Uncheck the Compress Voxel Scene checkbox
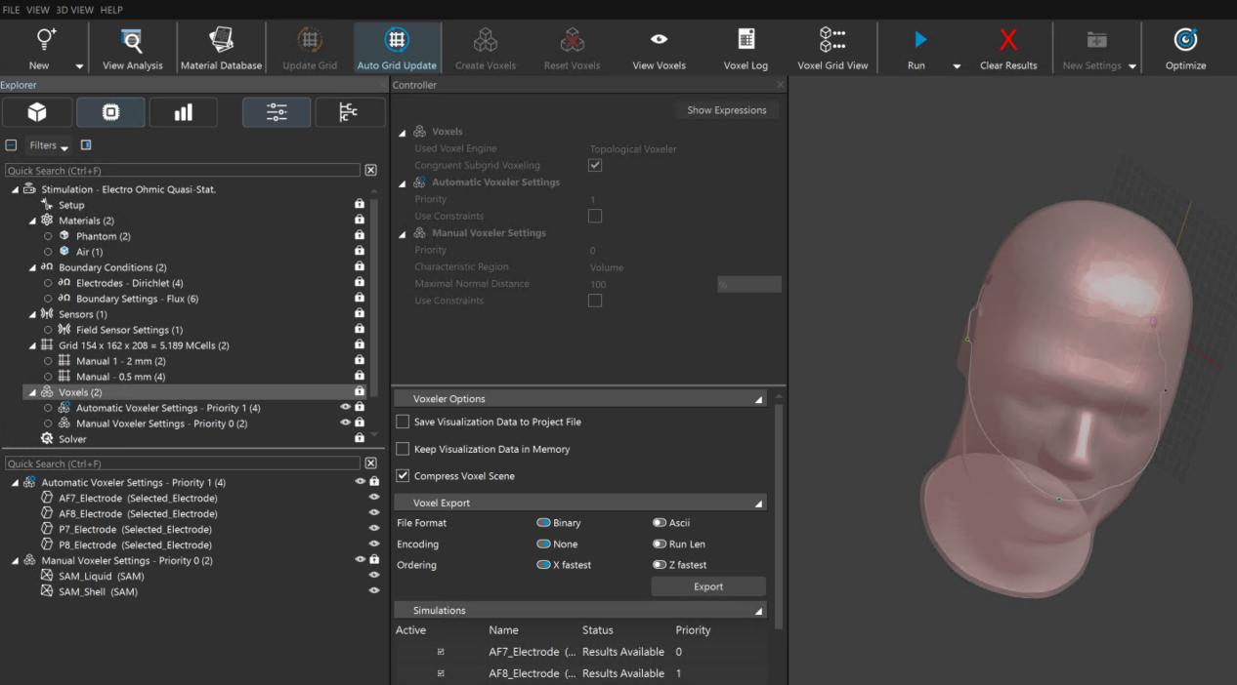The height and width of the screenshot is (685, 1237). tap(403, 476)
